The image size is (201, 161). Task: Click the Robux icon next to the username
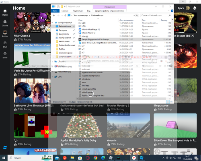click(188, 8)
